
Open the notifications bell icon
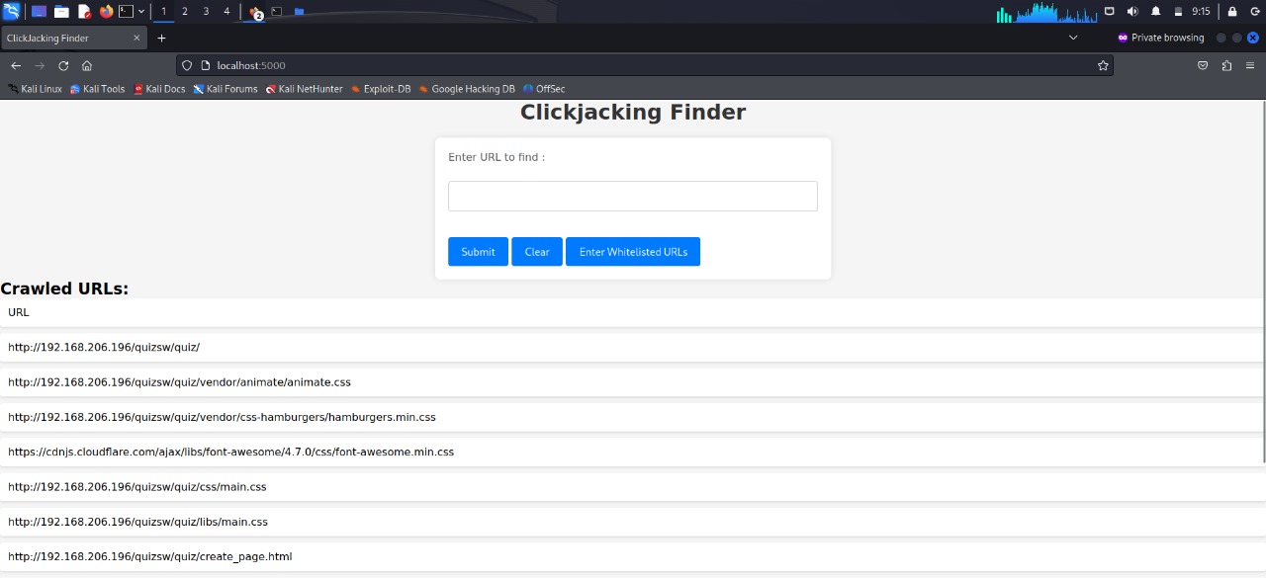click(x=1155, y=12)
